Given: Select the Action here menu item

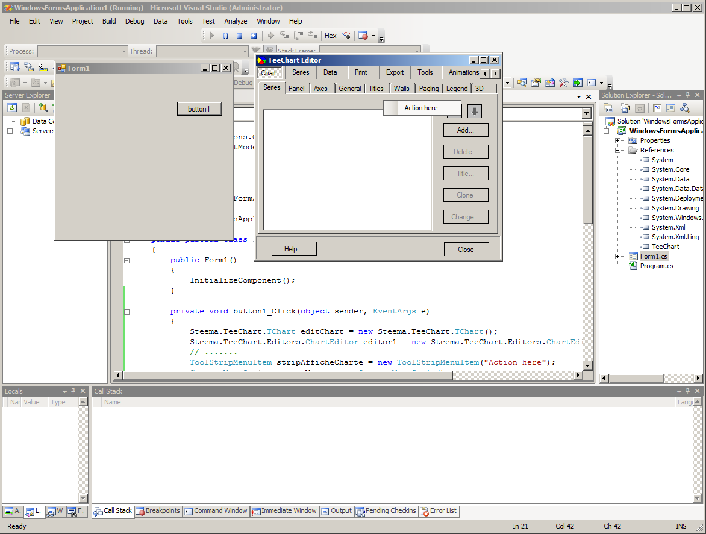Looking at the screenshot, I should point(422,108).
